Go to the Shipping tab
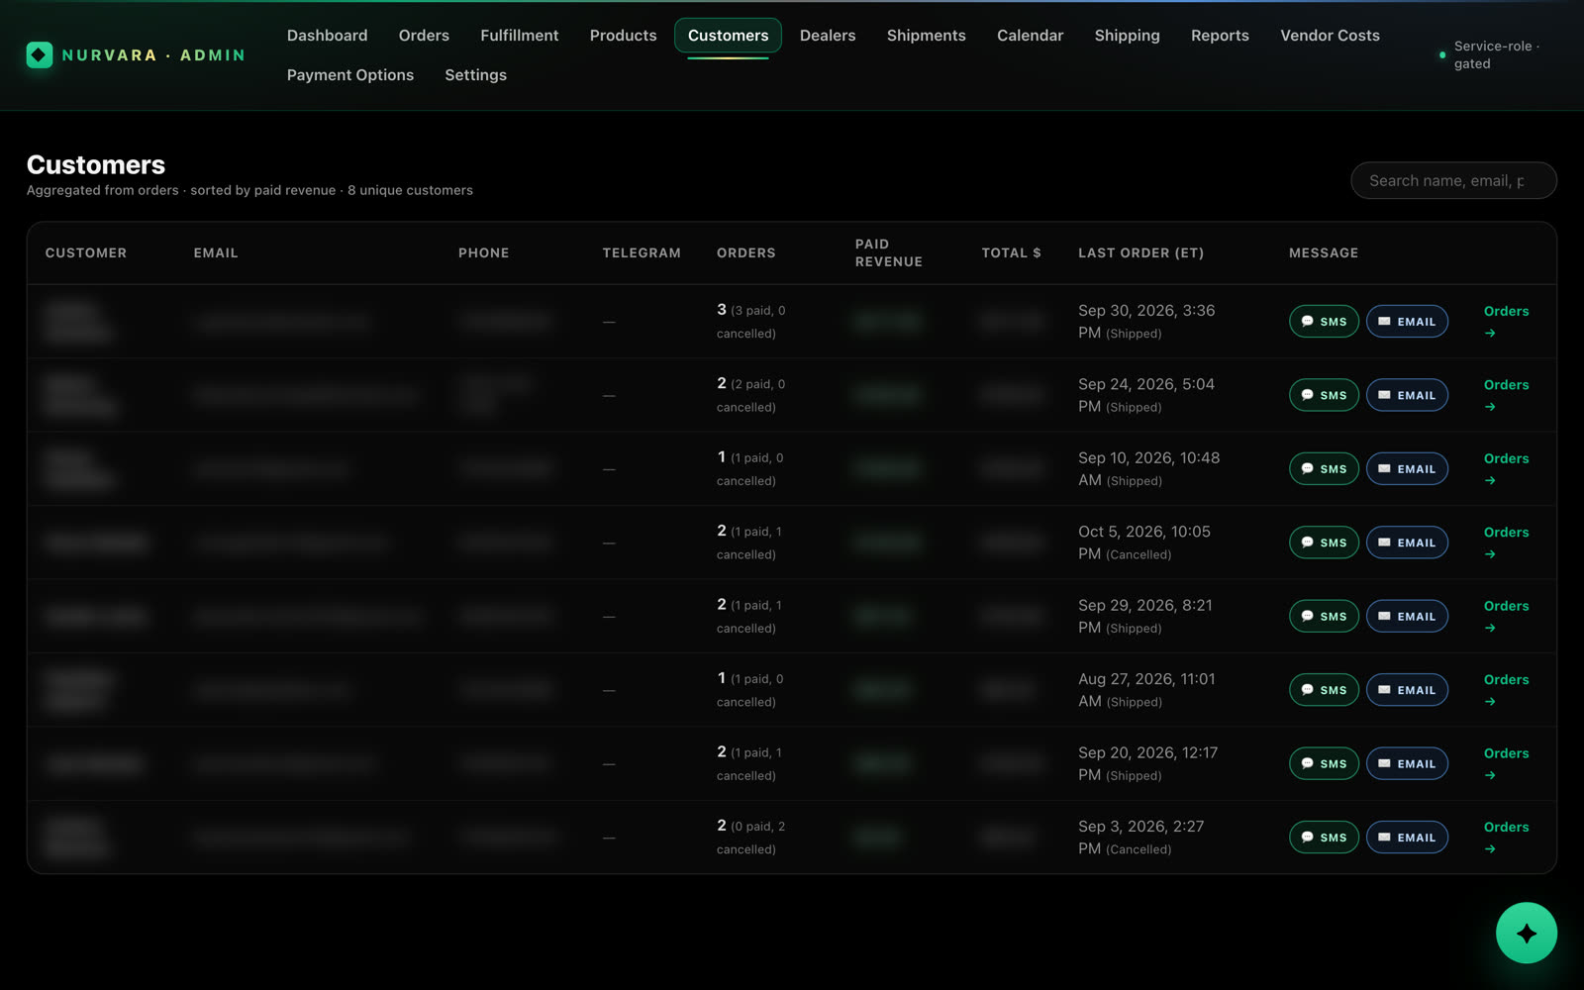This screenshot has width=1584, height=990. pos(1127,36)
